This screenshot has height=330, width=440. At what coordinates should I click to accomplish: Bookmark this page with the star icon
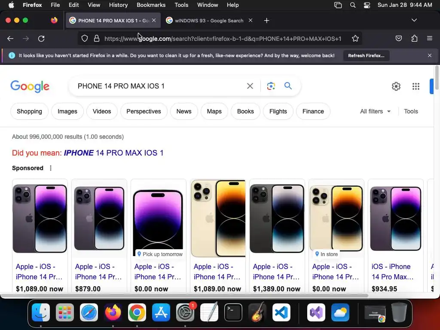[355, 38]
